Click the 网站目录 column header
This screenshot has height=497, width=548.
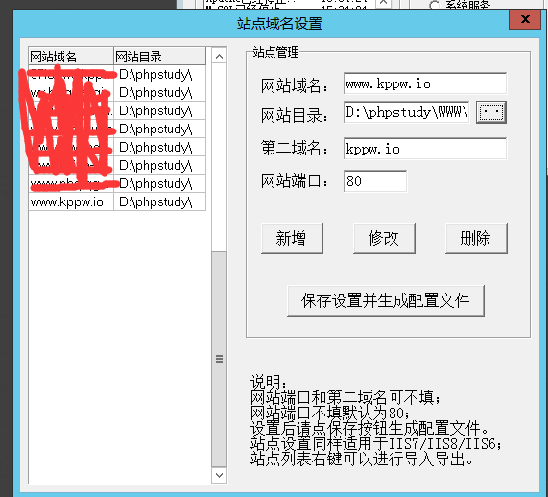click(160, 56)
